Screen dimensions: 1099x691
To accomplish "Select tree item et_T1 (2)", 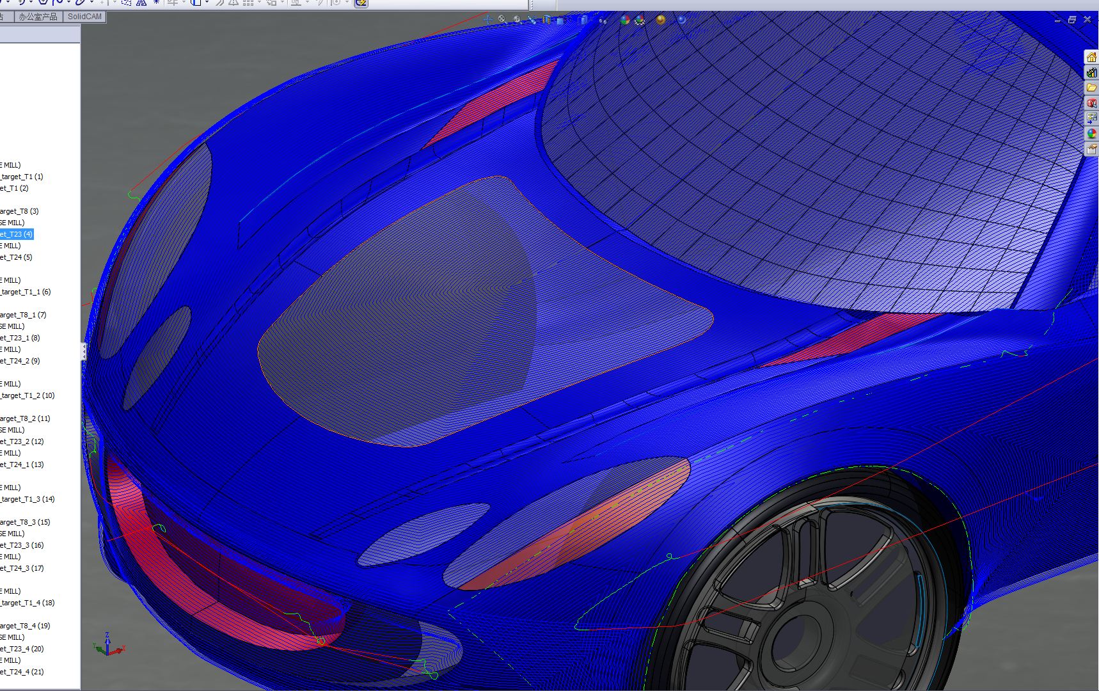I will coord(14,188).
